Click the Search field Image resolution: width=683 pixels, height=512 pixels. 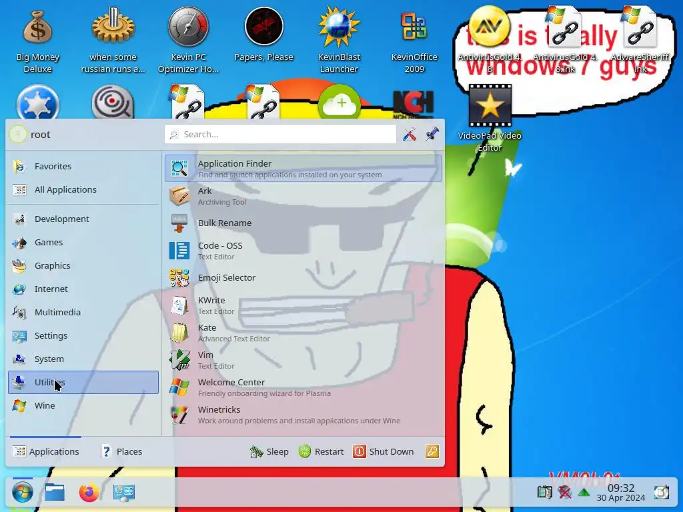click(x=280, y=134)
